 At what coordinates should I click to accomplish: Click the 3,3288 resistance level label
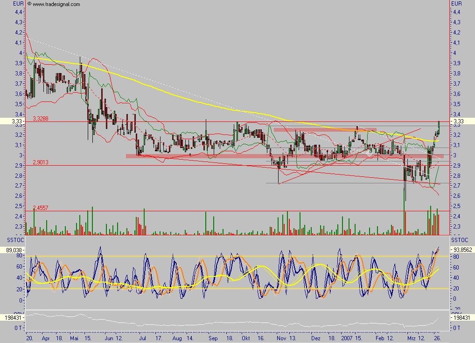coord(41,119)
